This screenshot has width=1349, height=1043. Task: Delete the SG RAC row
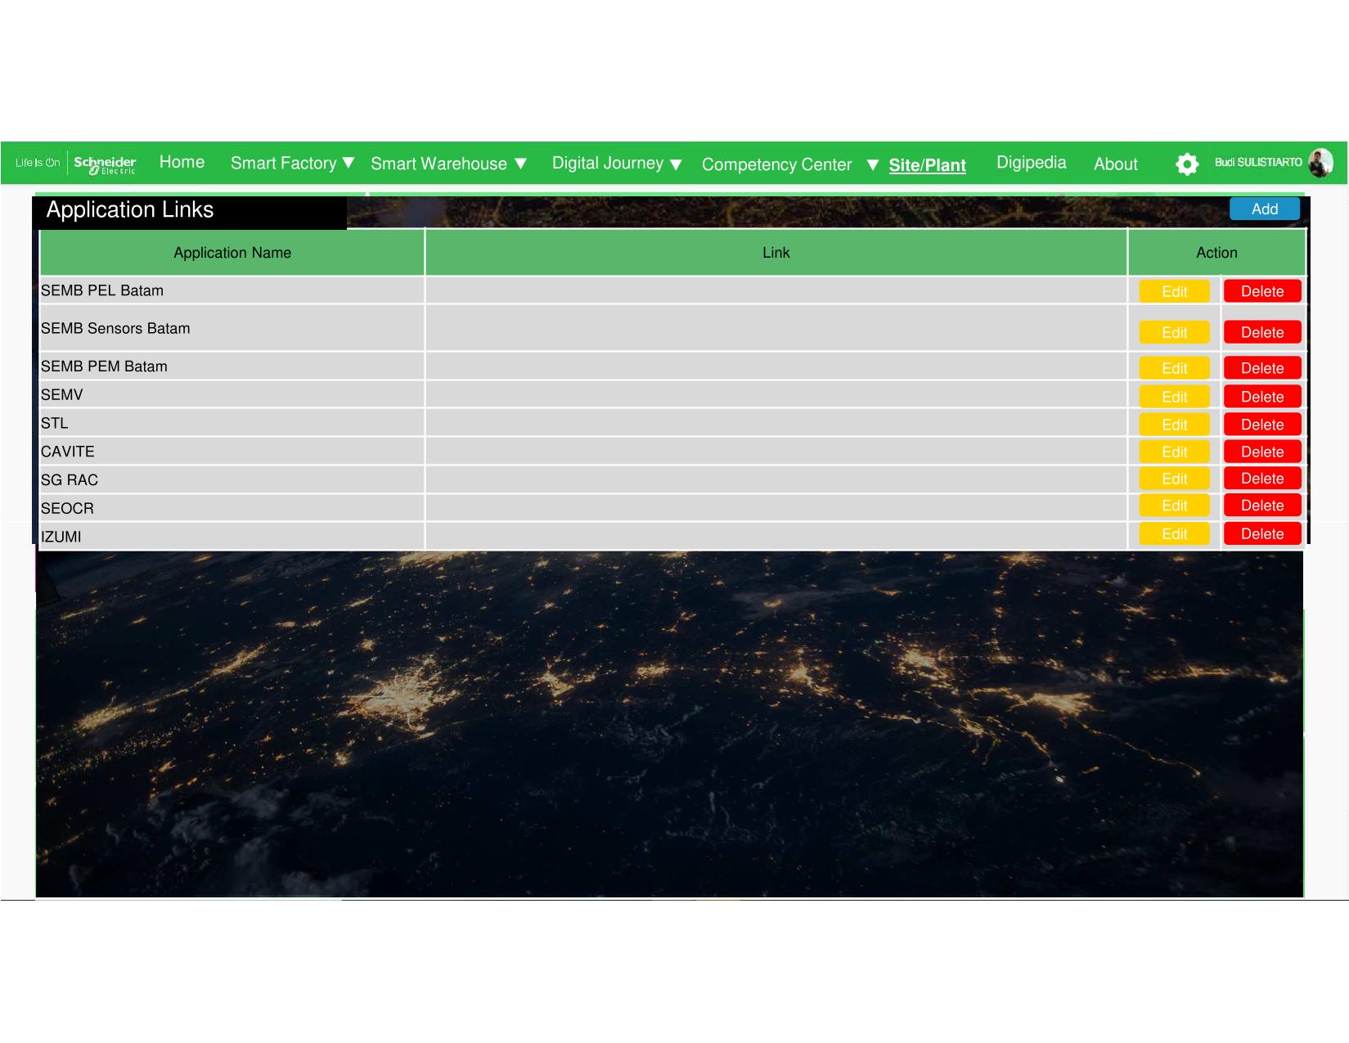tap(1261, 479)
